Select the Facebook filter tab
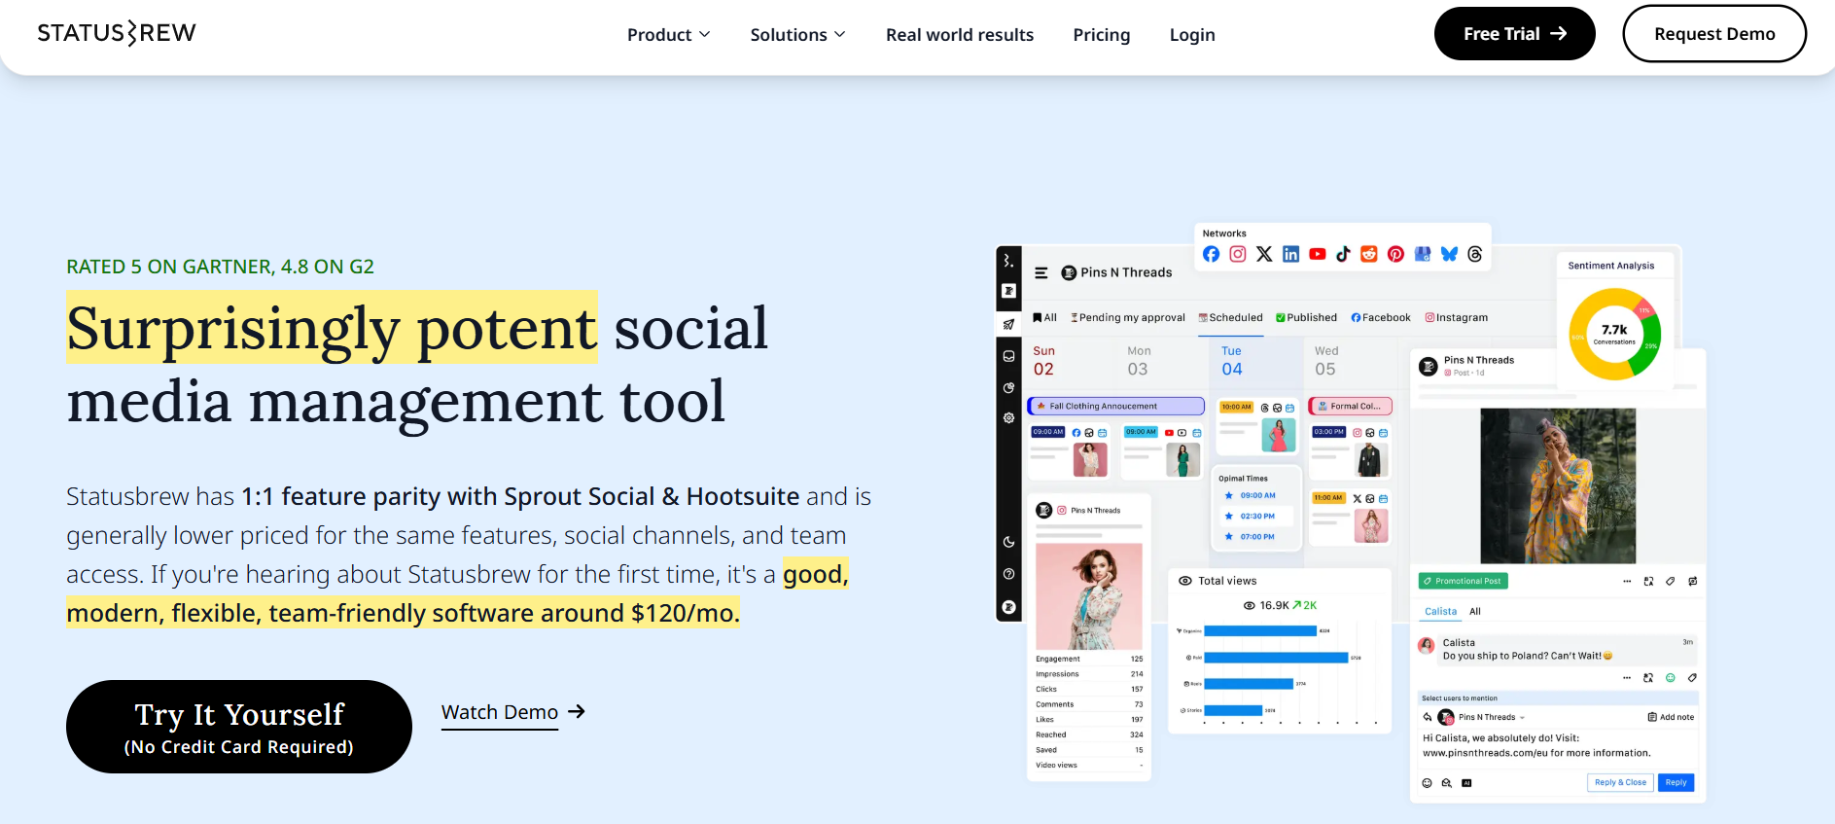 tap(1381, 317)
